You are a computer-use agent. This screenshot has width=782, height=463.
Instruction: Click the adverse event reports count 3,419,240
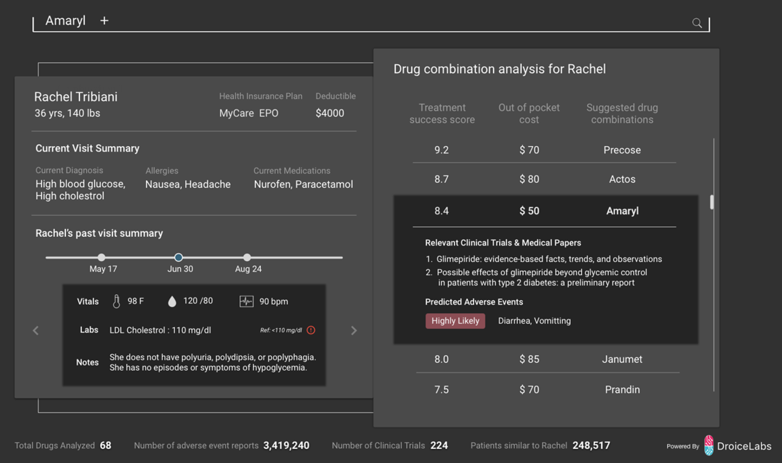click(x=286, y=446)
